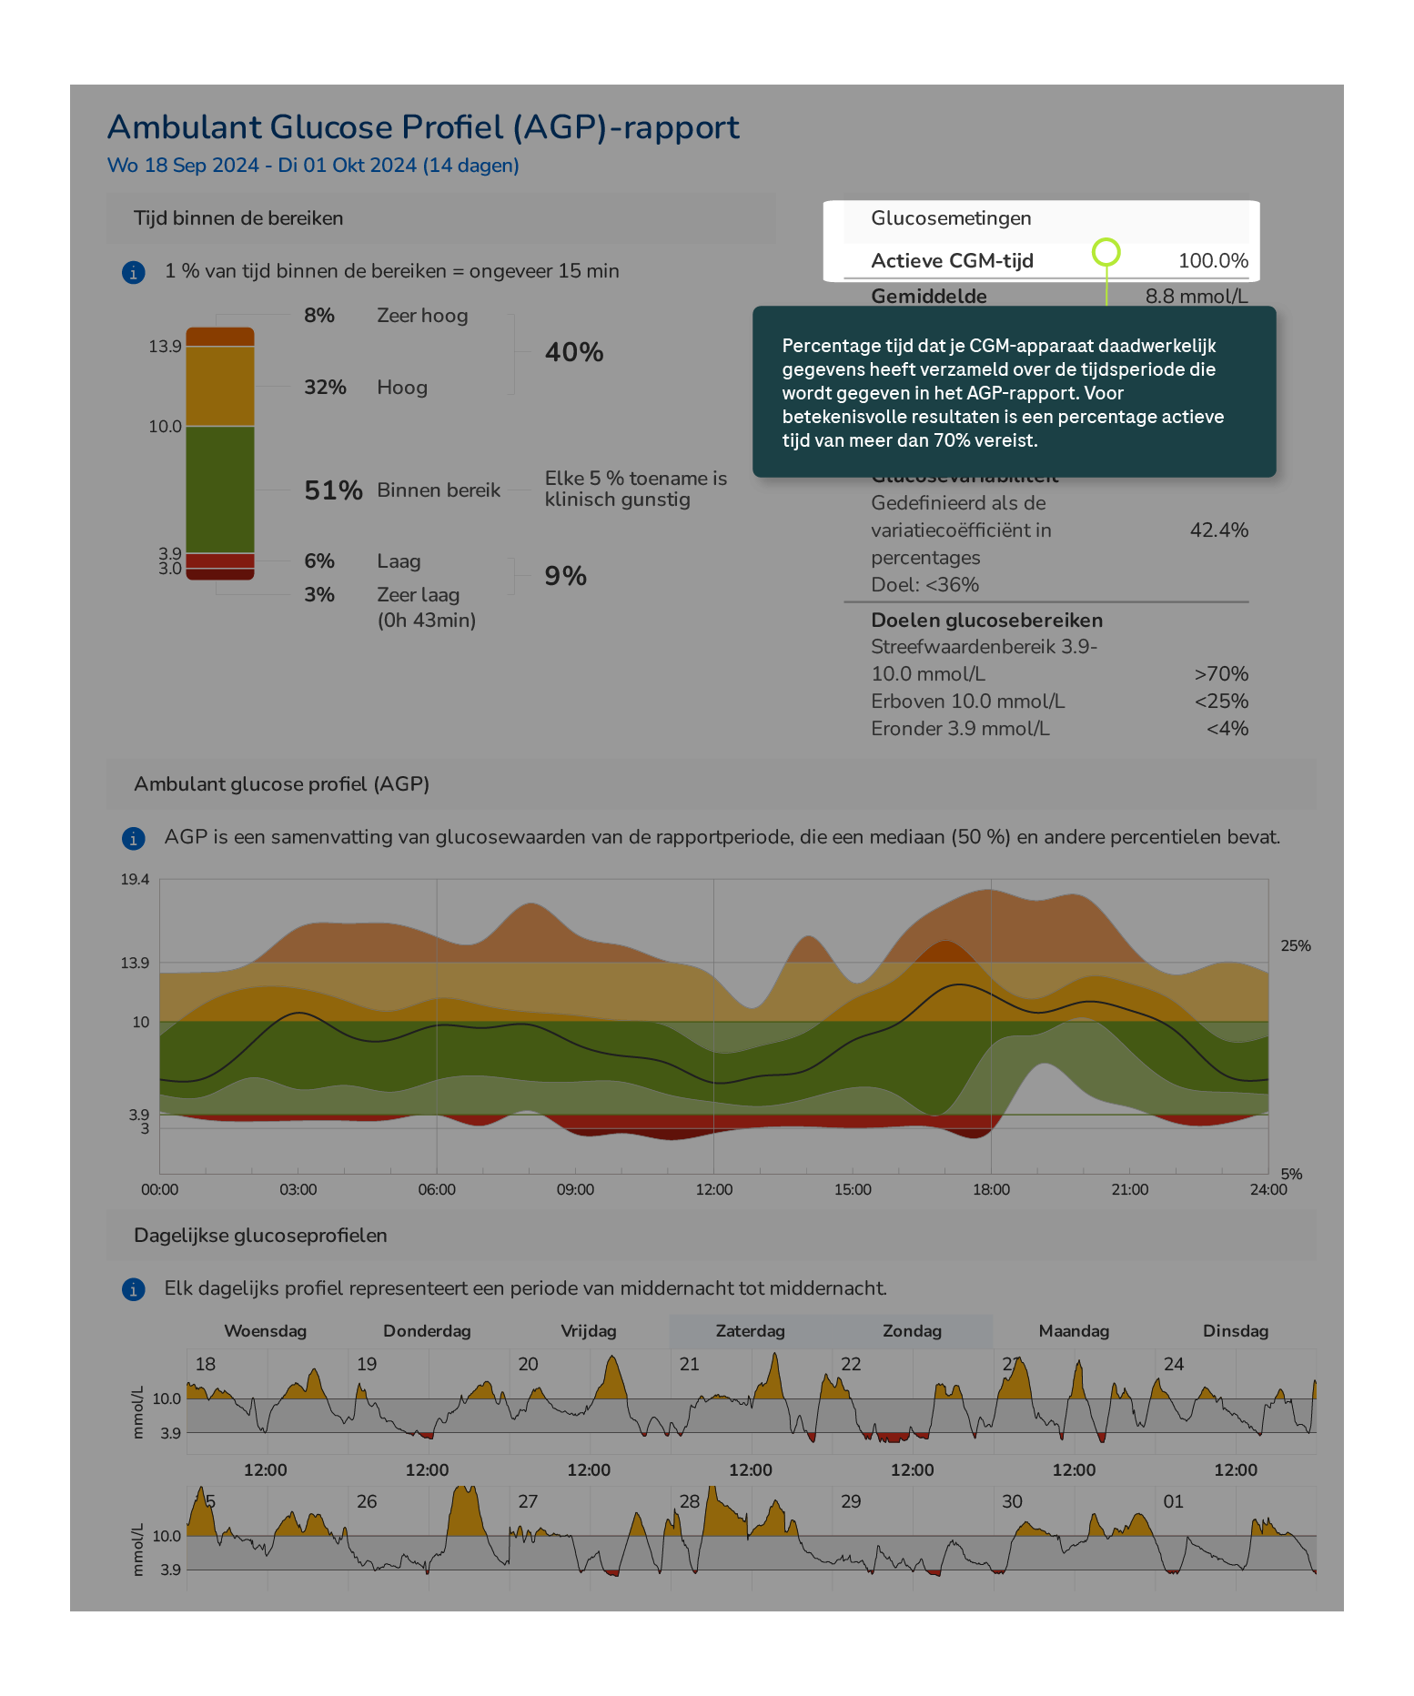Click the day 22 daily glucose profile
1414x1696 pixels.
914,1401
